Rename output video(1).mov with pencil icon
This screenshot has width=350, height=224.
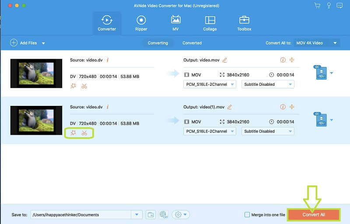(229, 107)
